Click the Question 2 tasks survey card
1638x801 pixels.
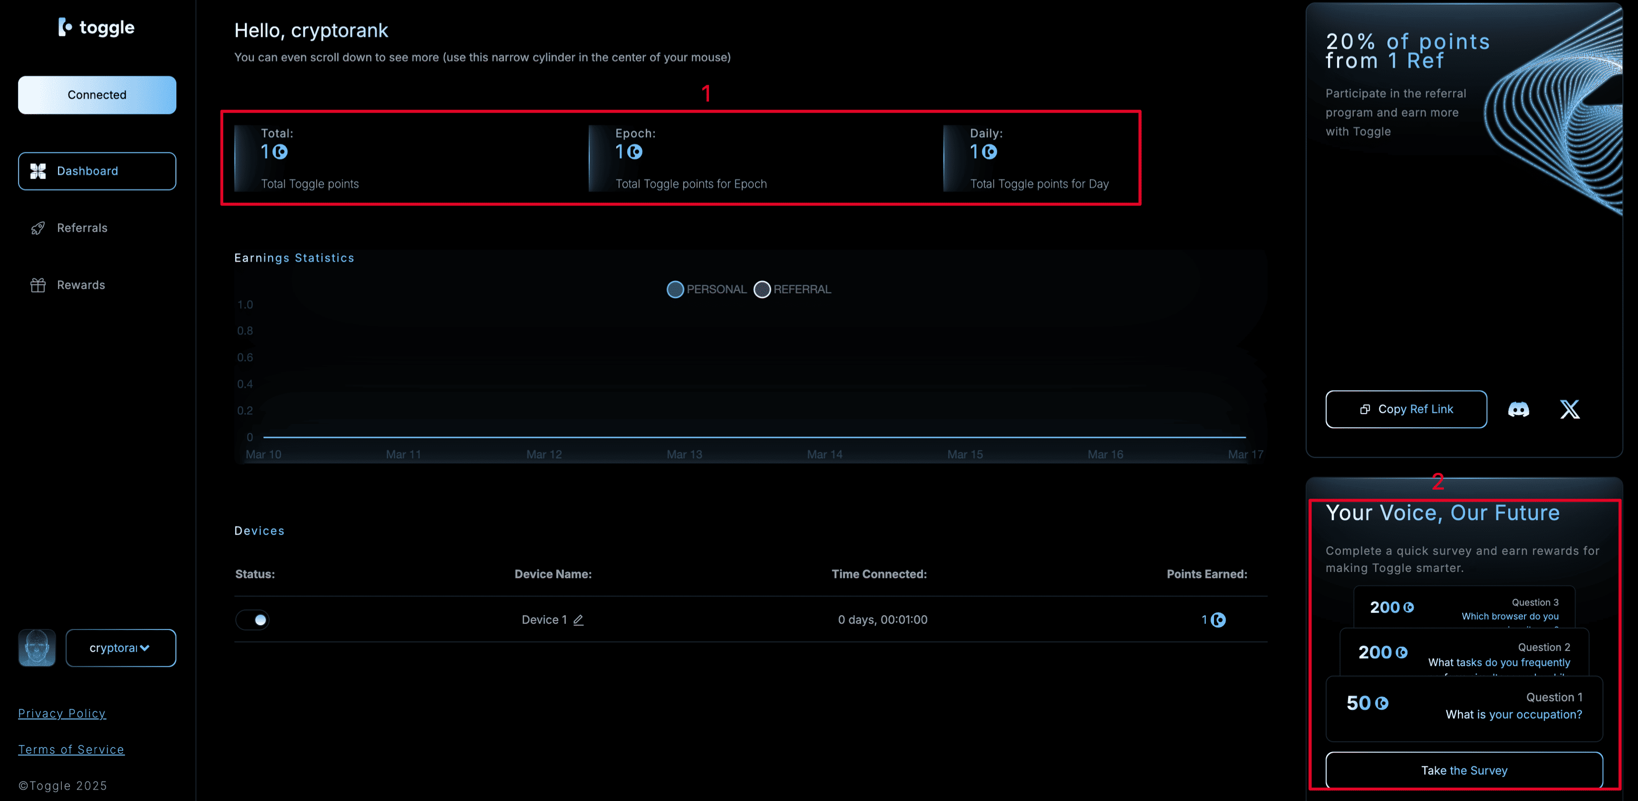1464,652
